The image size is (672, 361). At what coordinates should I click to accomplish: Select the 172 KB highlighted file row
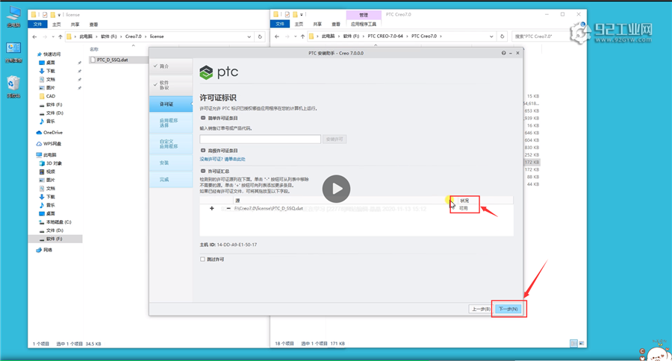coord(532,163)
